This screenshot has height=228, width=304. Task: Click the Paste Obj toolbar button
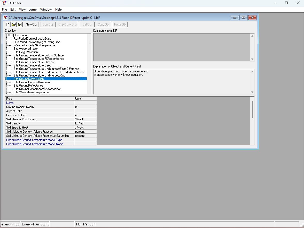pyautogui.click(x=120, y=24)
